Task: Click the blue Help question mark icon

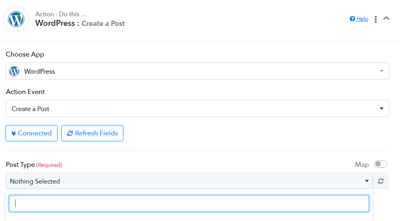Action: [352, 19]
